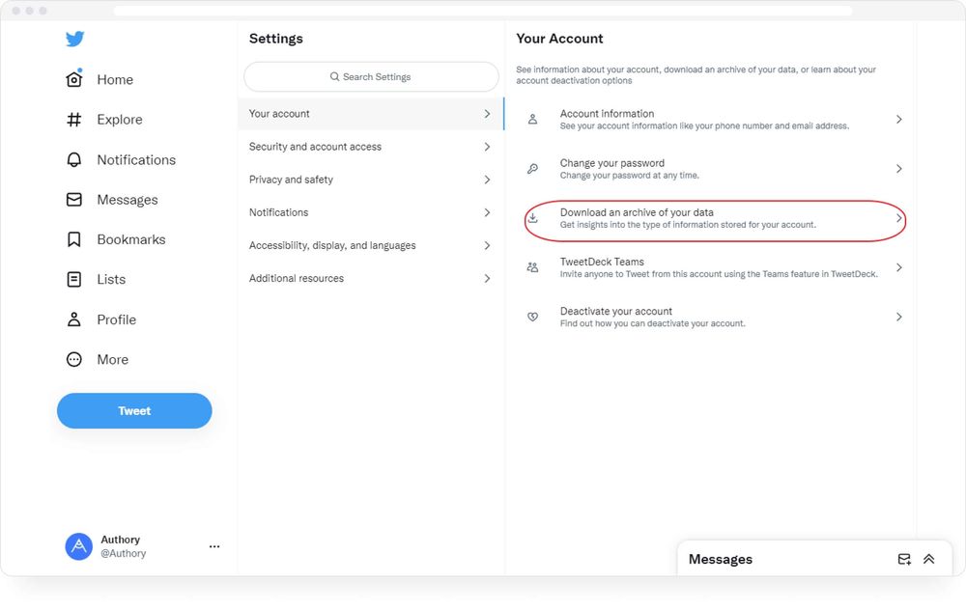Viewport: 966px width, 610px height.
Task: Click the Tweet button
Action: [134, 410]
